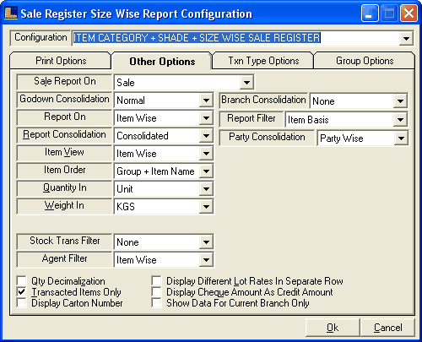Open Party Consolidation dropdown
Screen dimensions: 422x342
tap(401, 138)
